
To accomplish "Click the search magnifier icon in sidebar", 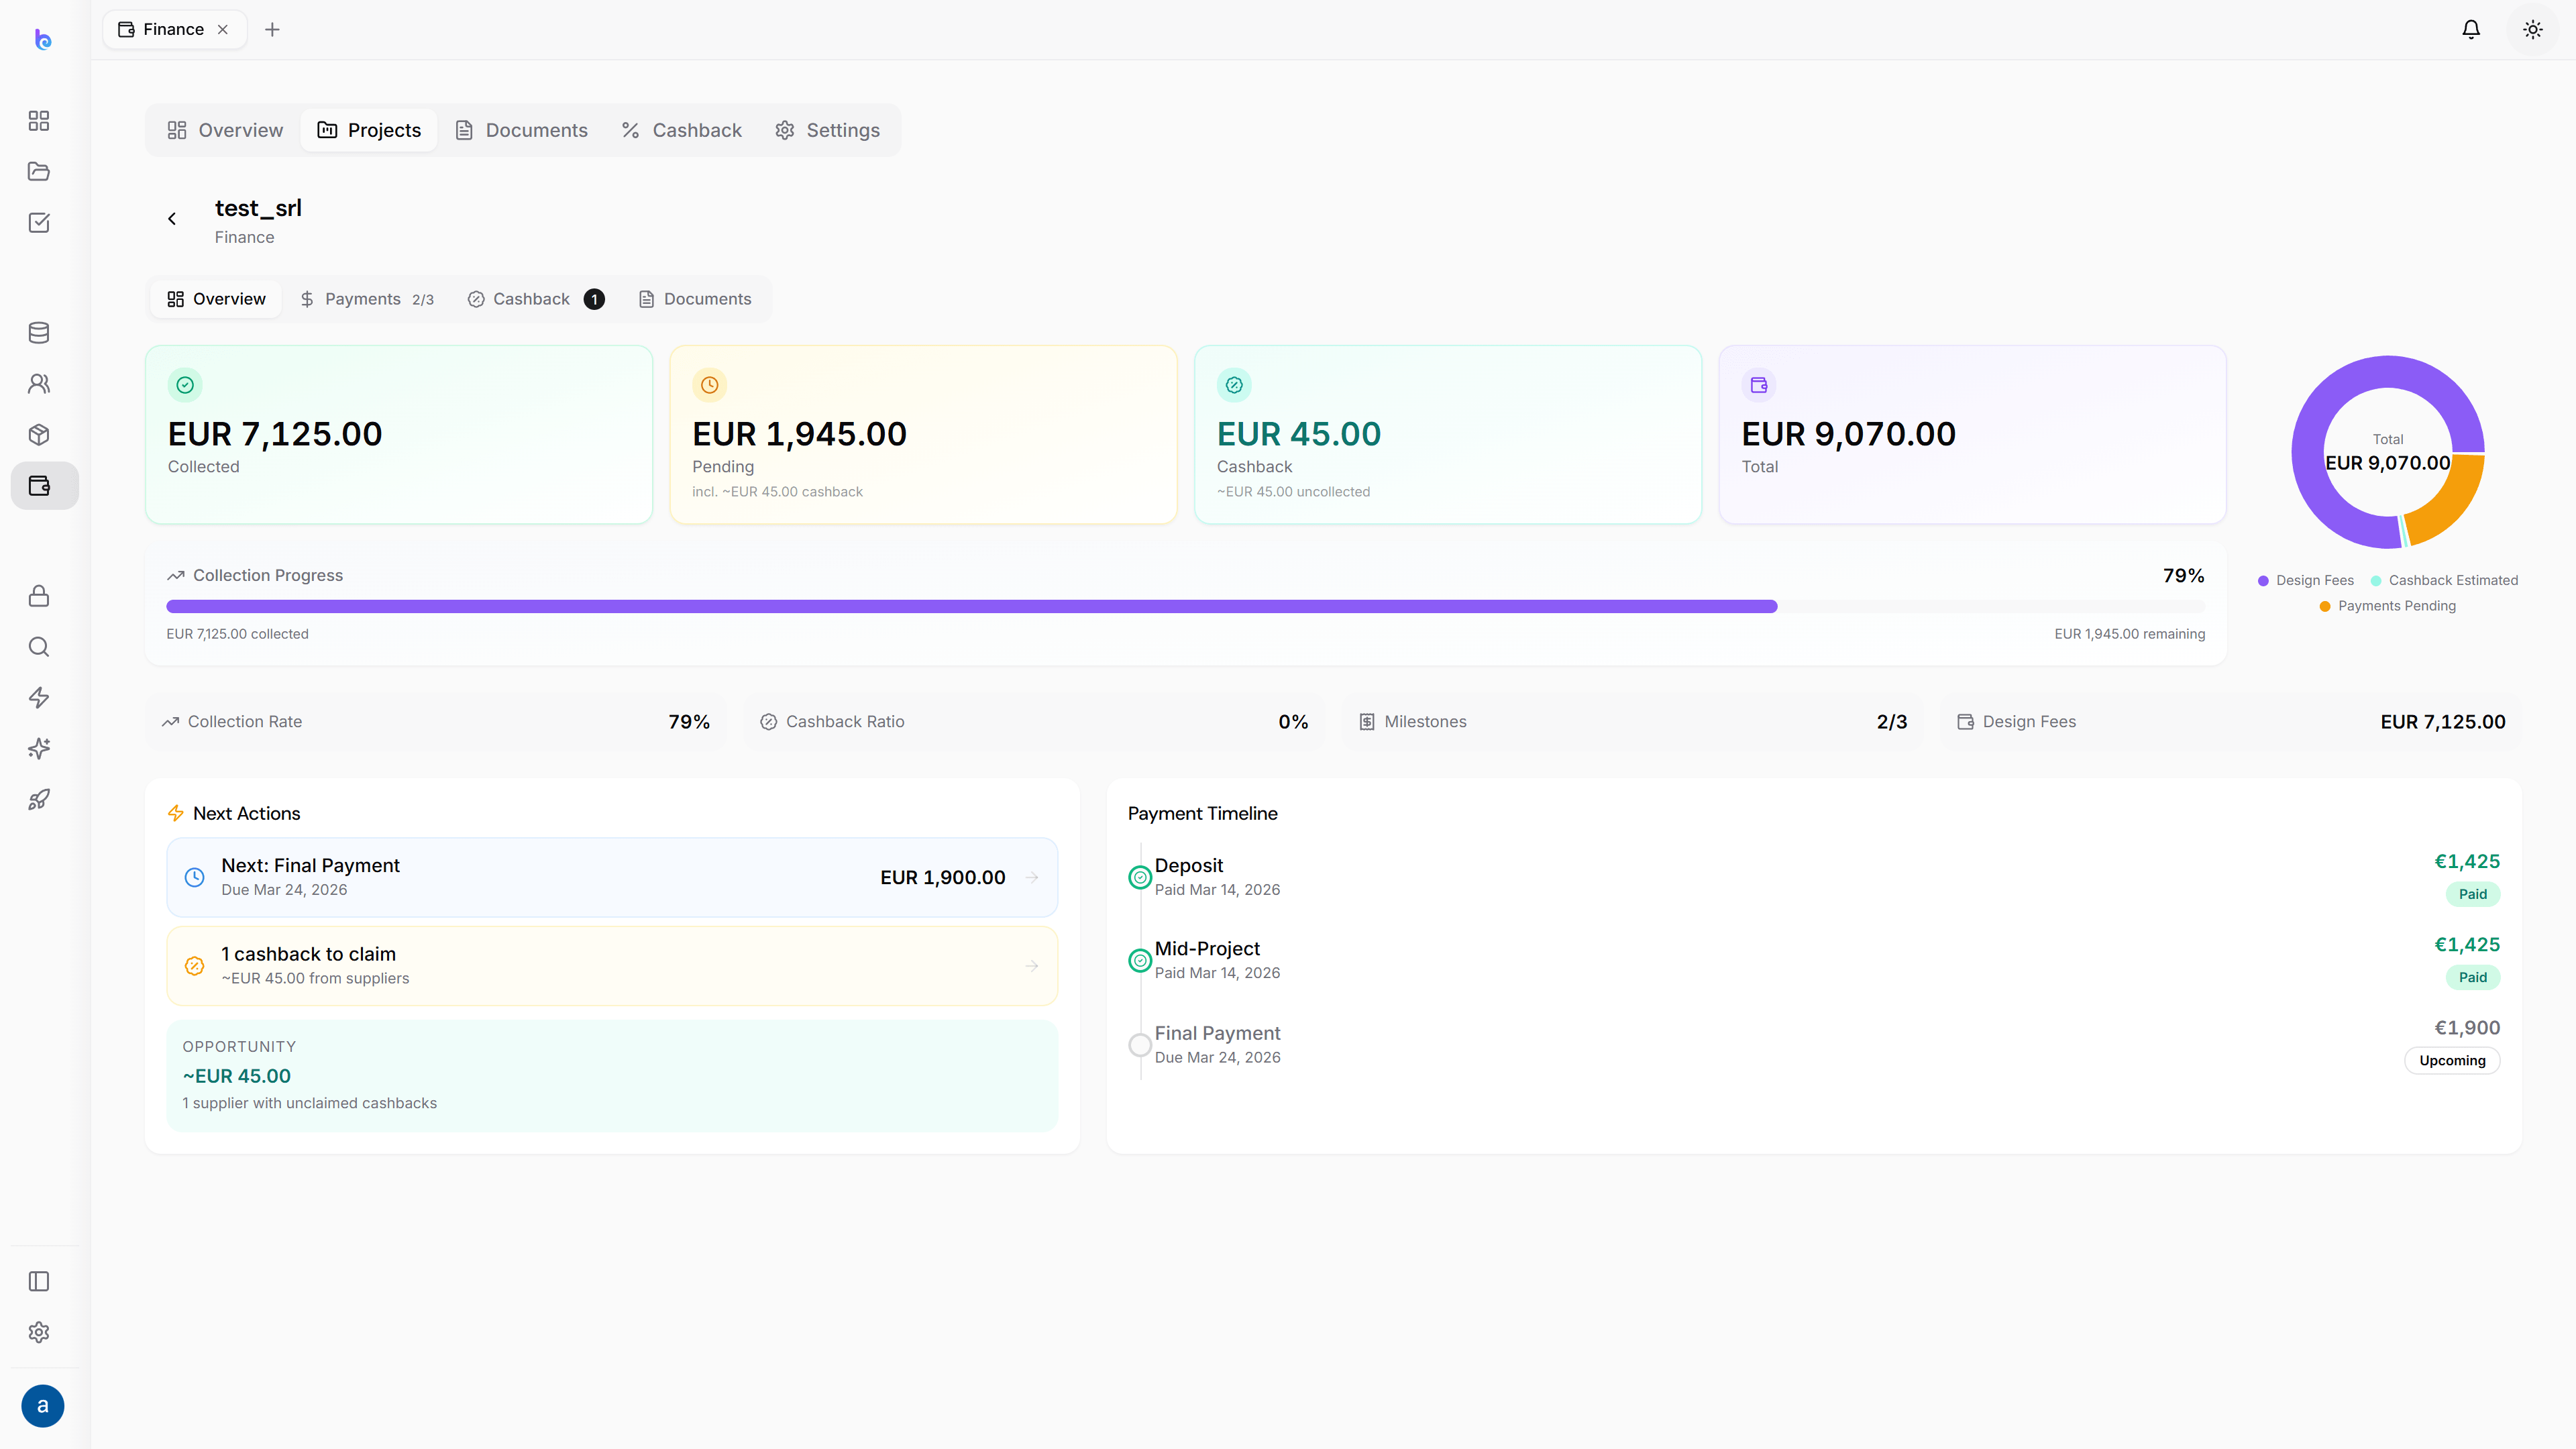I will tap(39, 647).
